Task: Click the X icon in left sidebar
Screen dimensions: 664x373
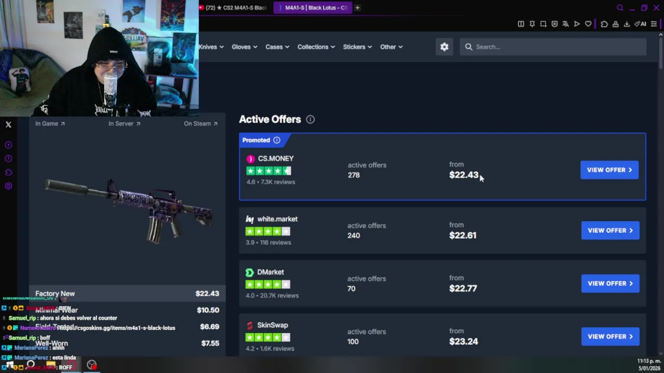Action: [8, 124]
